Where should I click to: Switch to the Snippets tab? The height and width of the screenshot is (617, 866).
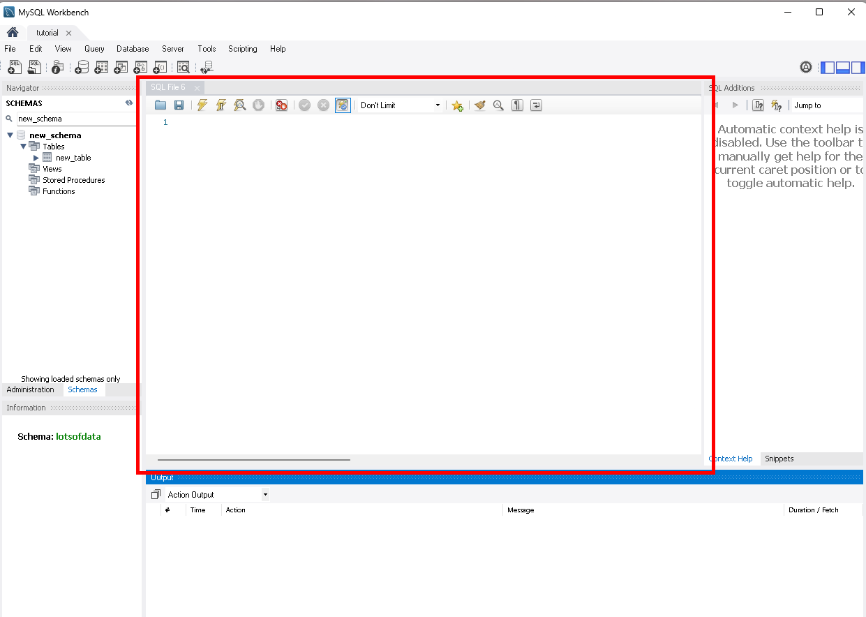pos(779,459)
